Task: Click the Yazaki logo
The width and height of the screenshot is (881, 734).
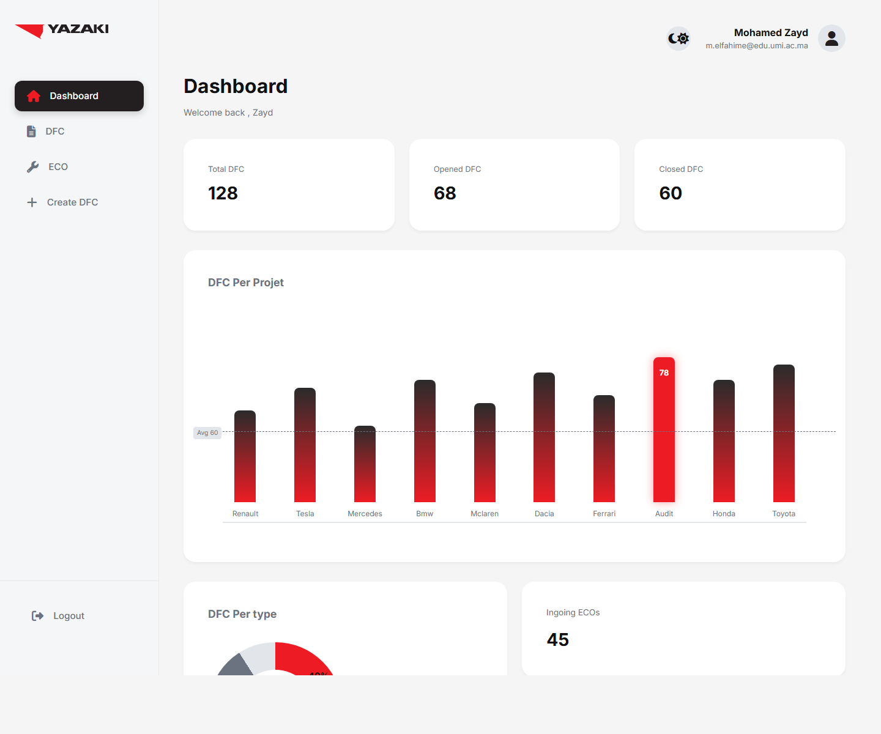Action: pyautogui.click(x=62, y=30)
